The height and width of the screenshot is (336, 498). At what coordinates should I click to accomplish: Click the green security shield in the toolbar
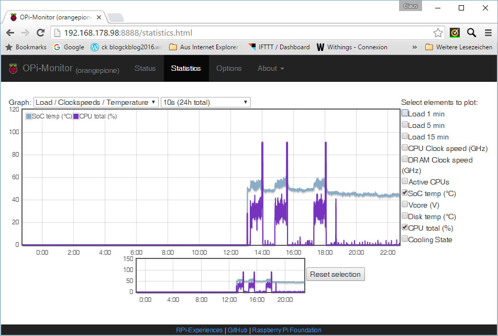pyautogui.click(x=455, y=32)
